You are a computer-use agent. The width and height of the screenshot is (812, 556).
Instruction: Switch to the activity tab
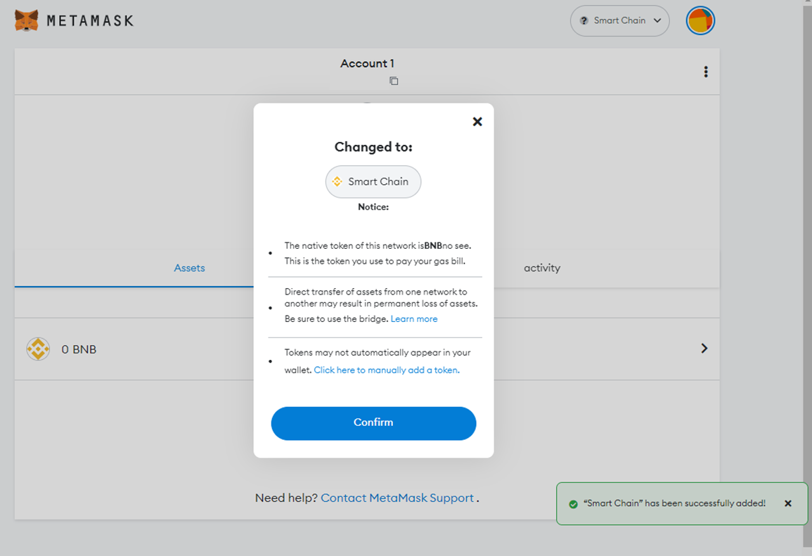coord(541,268)
